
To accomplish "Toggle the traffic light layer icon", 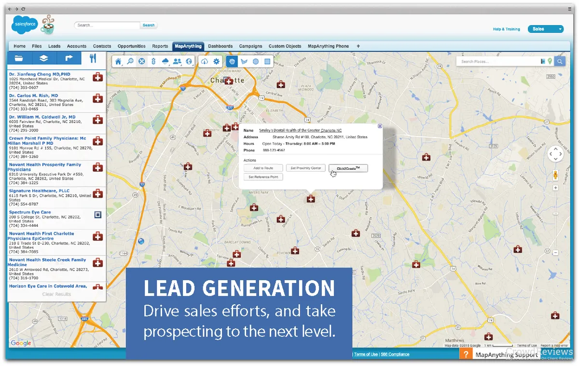I will click(153, 62).
